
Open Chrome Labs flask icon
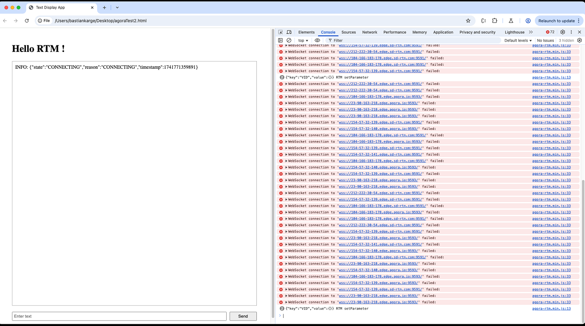(x=511, y=21)
